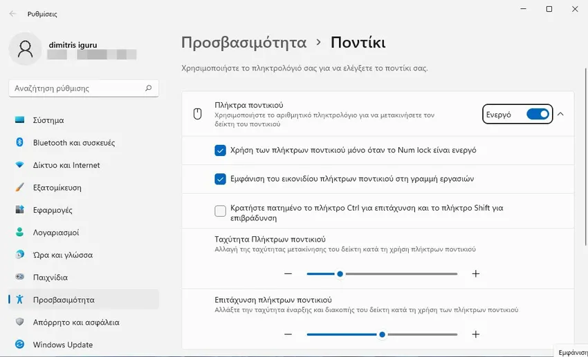Click the Επιτάχυνση πλήκτρων ποντικιού slider handle
The height and width of the screenshot is (357, 588).
click(382, 334)
